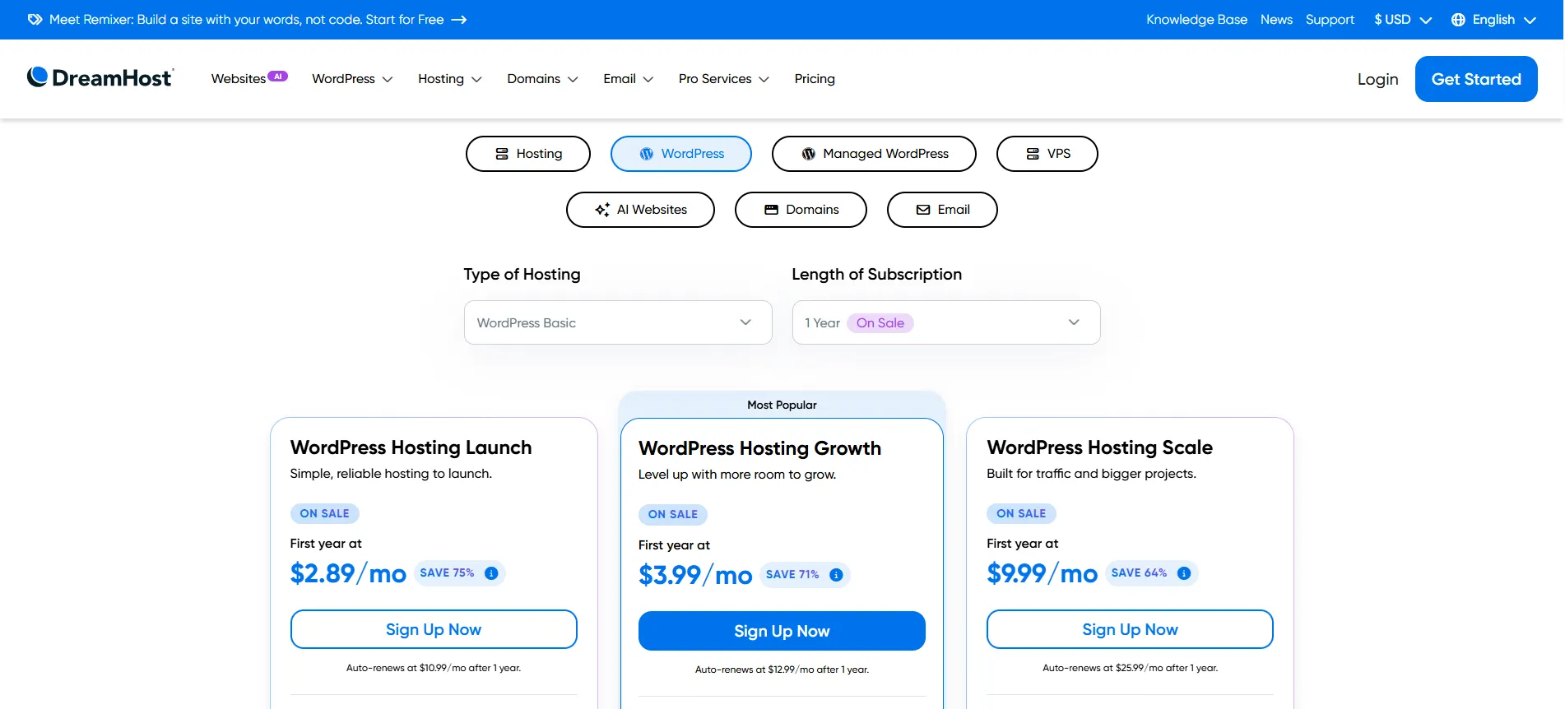Click info icon next to SAVE 64%
The width and height of the screenshot is (1565, 709).
[1184, 573]
